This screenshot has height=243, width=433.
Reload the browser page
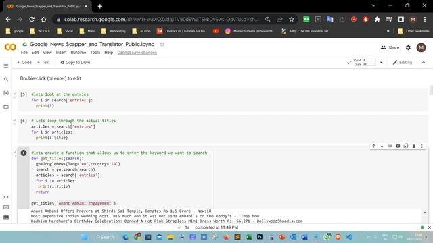click(32, 20)
